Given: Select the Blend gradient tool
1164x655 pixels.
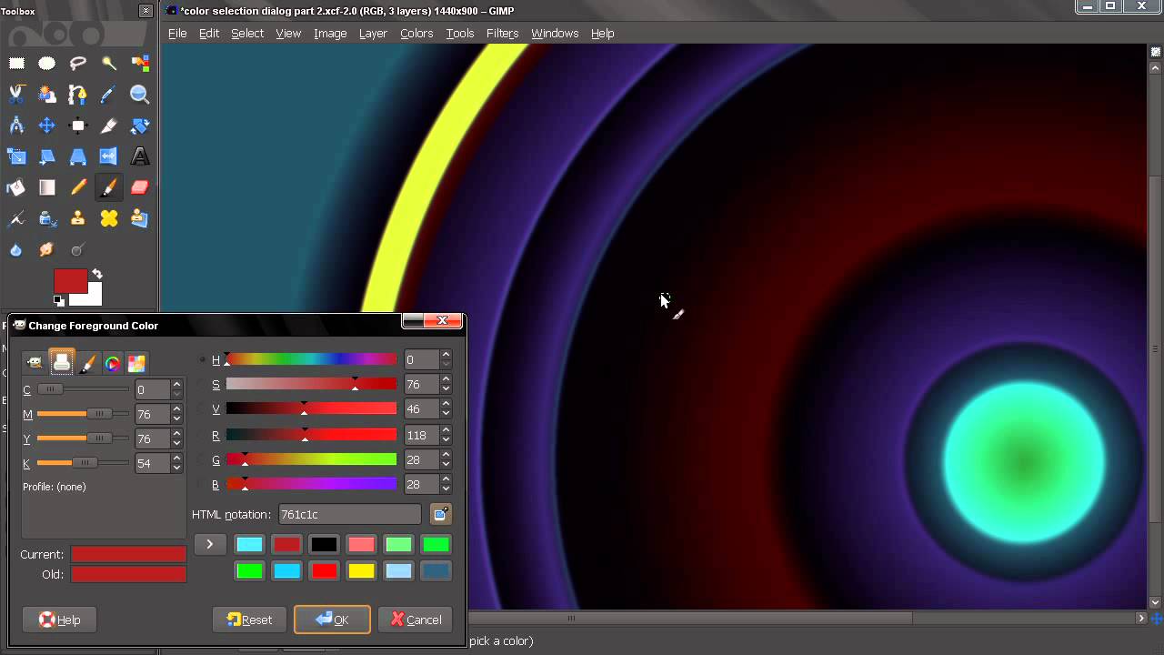Looking at the screenshot, I should coord(47,187).
